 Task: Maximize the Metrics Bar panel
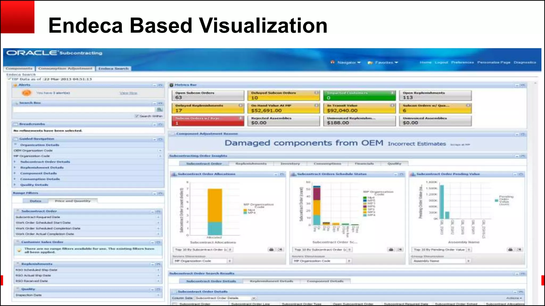523,85
